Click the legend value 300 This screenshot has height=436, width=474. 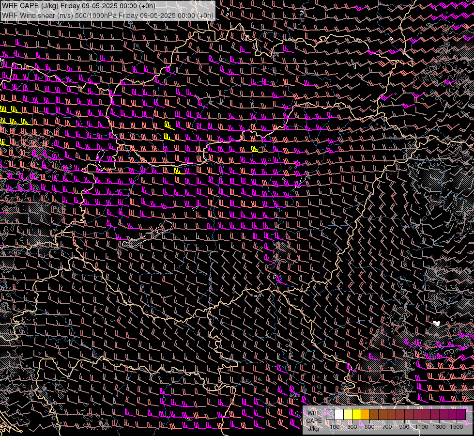click(352, 427)
